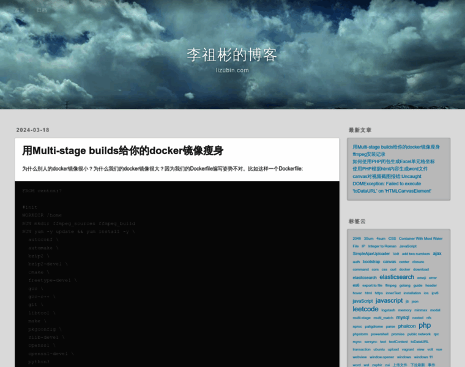Select the center tag
465x367 pixels.
click(x=404, y=262)
